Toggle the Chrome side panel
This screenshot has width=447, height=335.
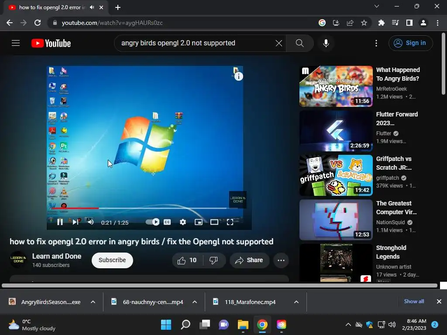point(409,23)
